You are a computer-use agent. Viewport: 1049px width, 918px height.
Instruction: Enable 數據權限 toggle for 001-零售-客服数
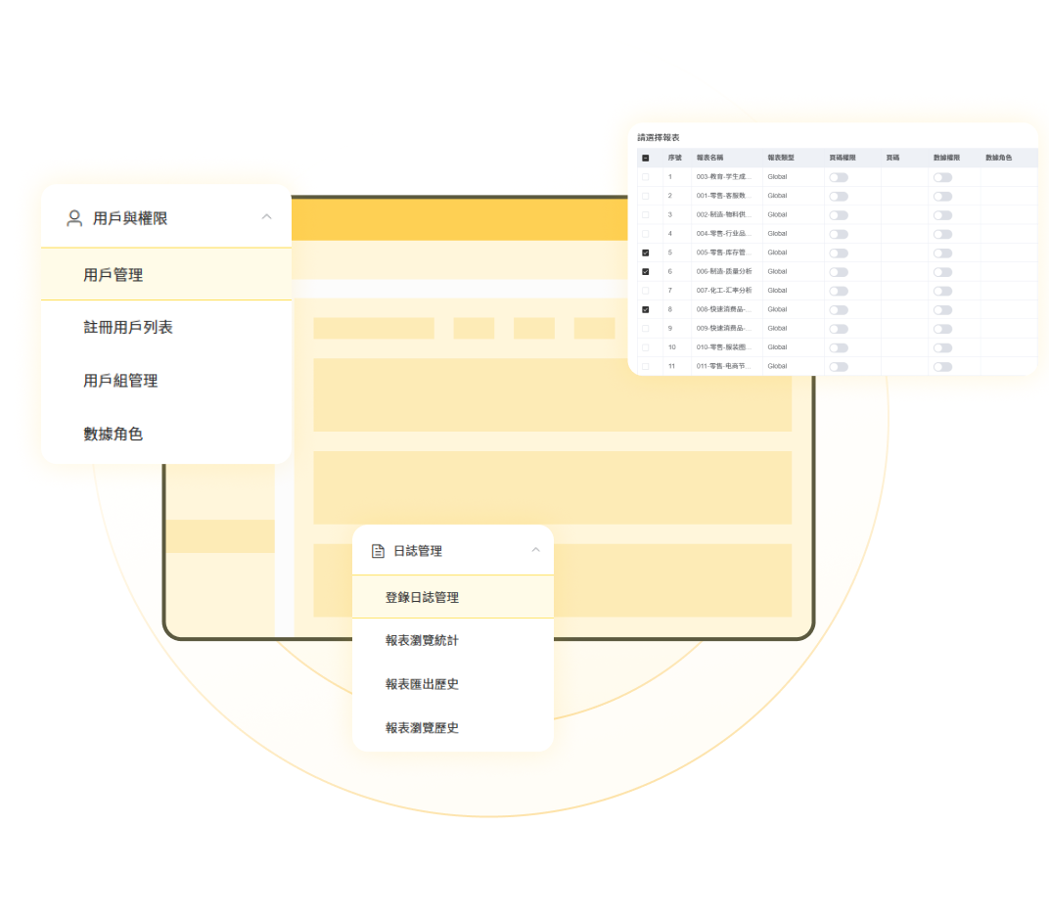tap(942, 195)
